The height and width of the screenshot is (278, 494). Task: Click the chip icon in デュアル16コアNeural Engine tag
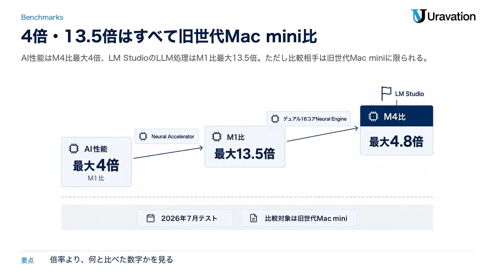[275, 119]
